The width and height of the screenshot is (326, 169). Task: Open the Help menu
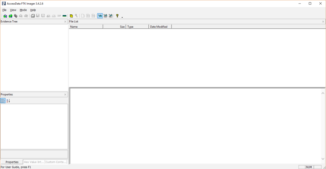tap(33, 10)
